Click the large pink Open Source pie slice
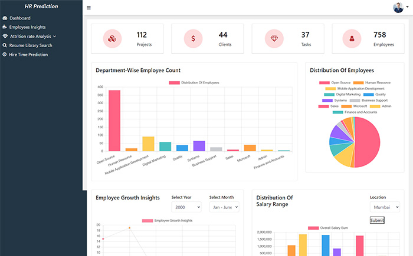This screenshot has height=256, width=413. point(369,142)
